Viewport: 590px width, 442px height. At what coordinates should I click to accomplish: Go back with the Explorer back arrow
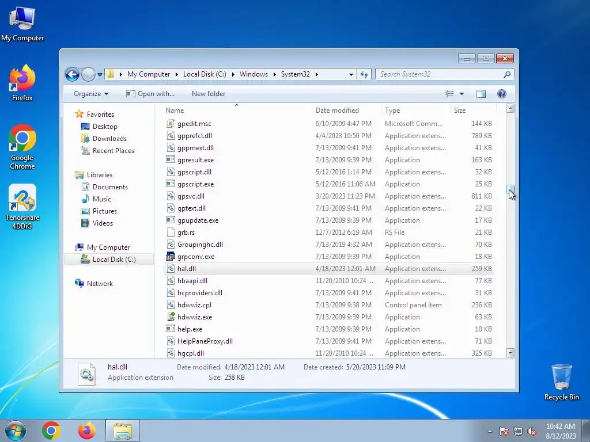point(72,74)
